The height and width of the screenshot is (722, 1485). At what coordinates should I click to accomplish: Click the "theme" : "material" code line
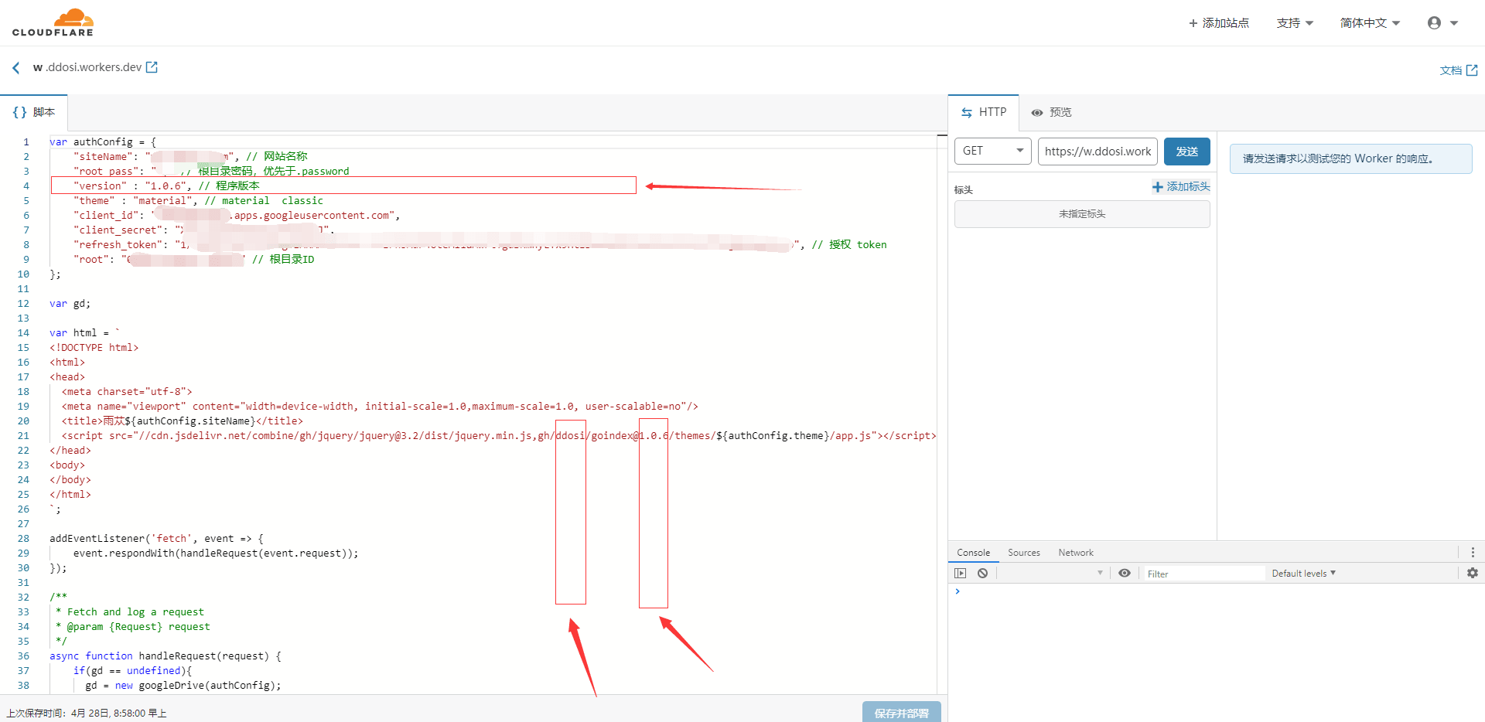point(198,201)
